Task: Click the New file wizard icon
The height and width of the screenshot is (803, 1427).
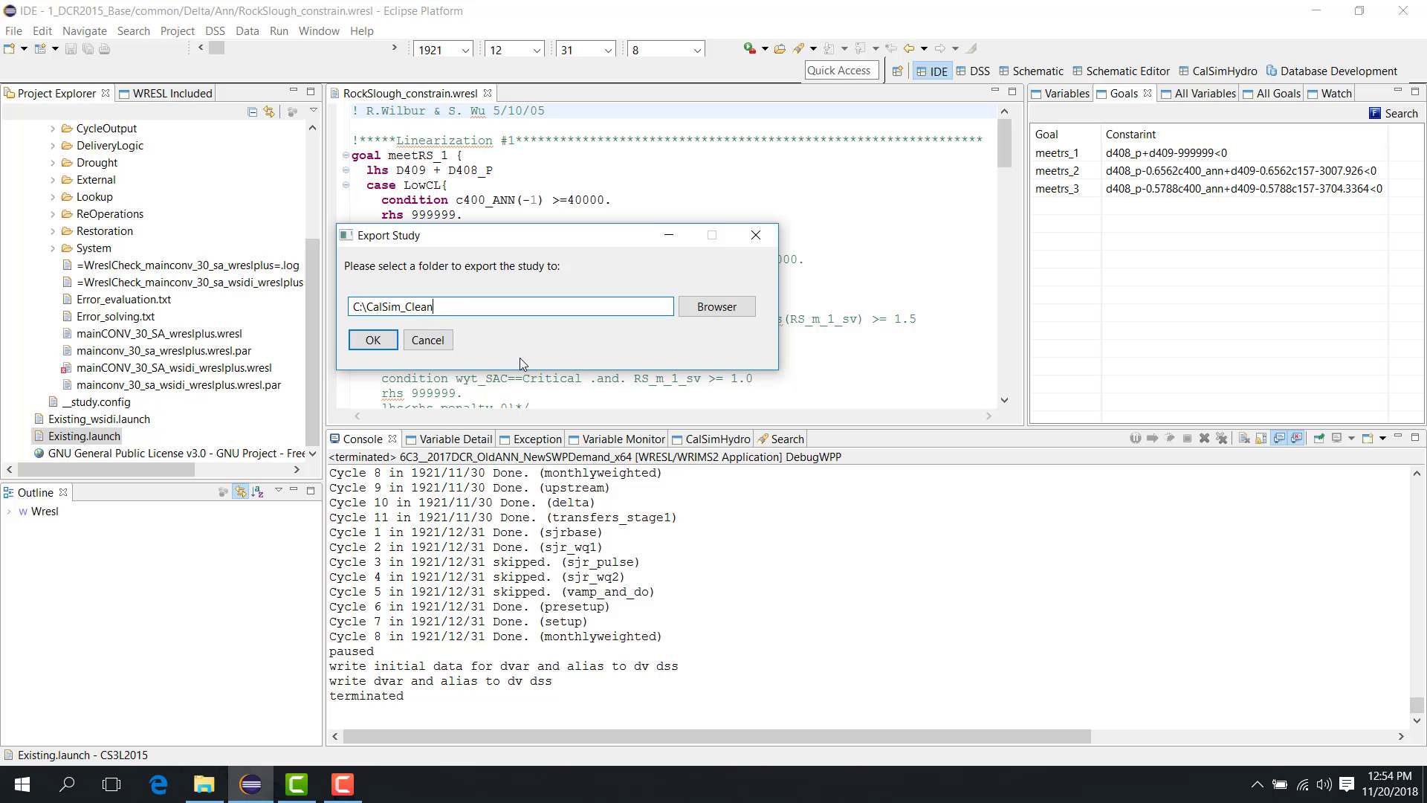Action: tap(10, 49)
